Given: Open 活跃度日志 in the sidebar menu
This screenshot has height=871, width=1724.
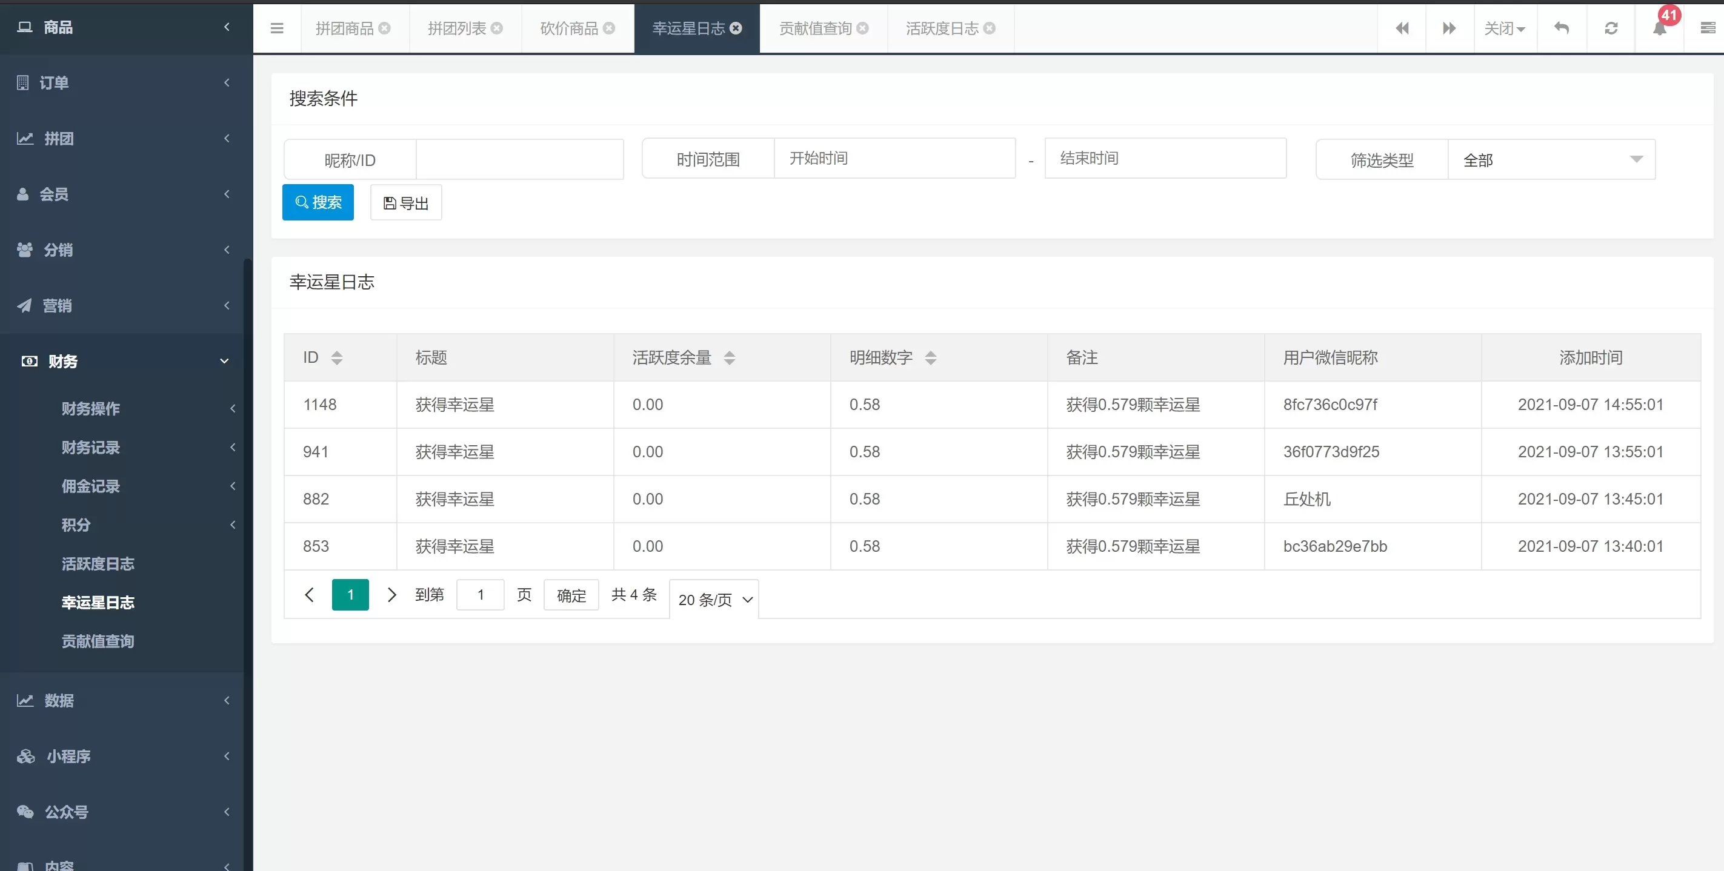Looking at the screenshot, I should (98, 564).
